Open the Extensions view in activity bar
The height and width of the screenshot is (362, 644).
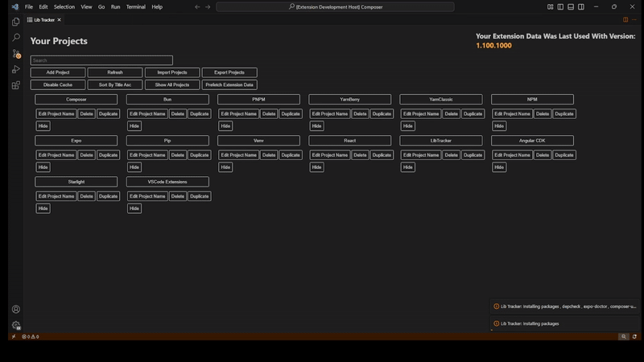(15, 85)
